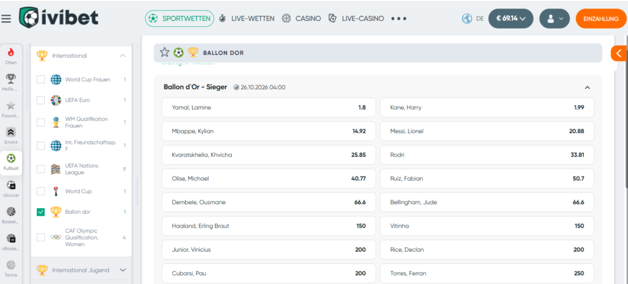Open the hamburger main menu
Screen dimensions: 628x284
pyautogui.click(x=6, y=19)
